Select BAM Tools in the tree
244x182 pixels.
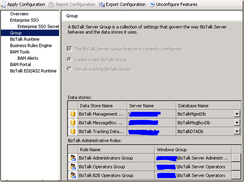(x=20, y=52)
